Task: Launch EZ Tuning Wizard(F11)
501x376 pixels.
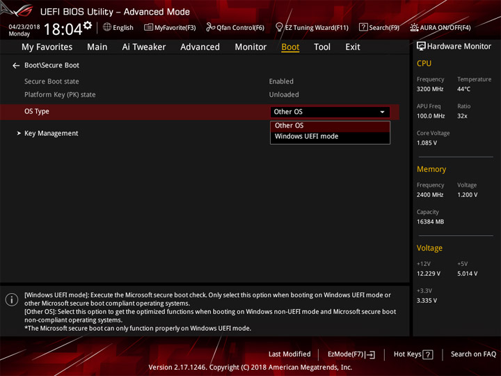Action: tap(312, 27)
